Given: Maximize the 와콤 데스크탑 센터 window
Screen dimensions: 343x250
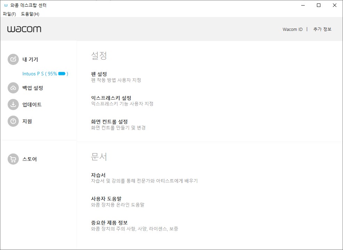Looking at the screenshot, I should (319, 5).
